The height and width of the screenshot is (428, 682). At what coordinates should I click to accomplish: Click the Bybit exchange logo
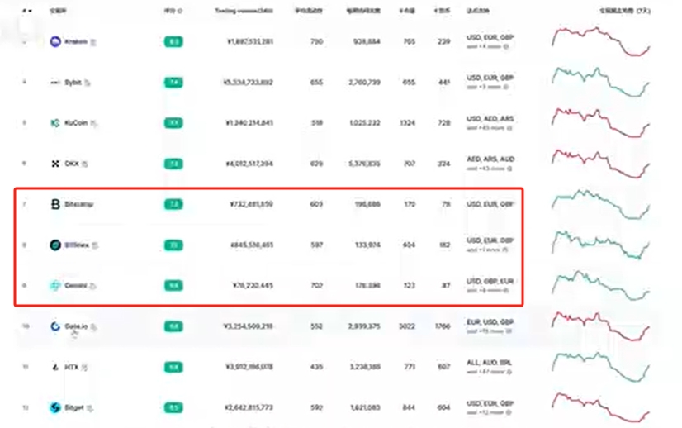pos(55,83)
